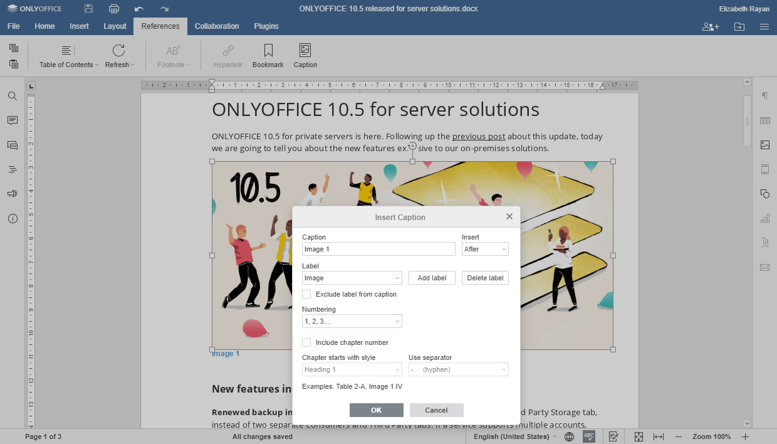
Task: Enable Include chapter number
Action: tap(306, 342)
